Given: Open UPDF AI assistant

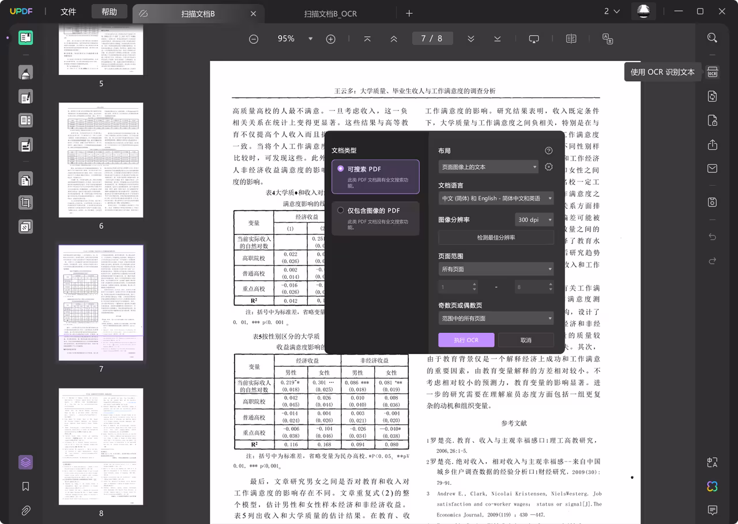Looking at the screenshot, I should pyautogui.click(x=711, y=487).
